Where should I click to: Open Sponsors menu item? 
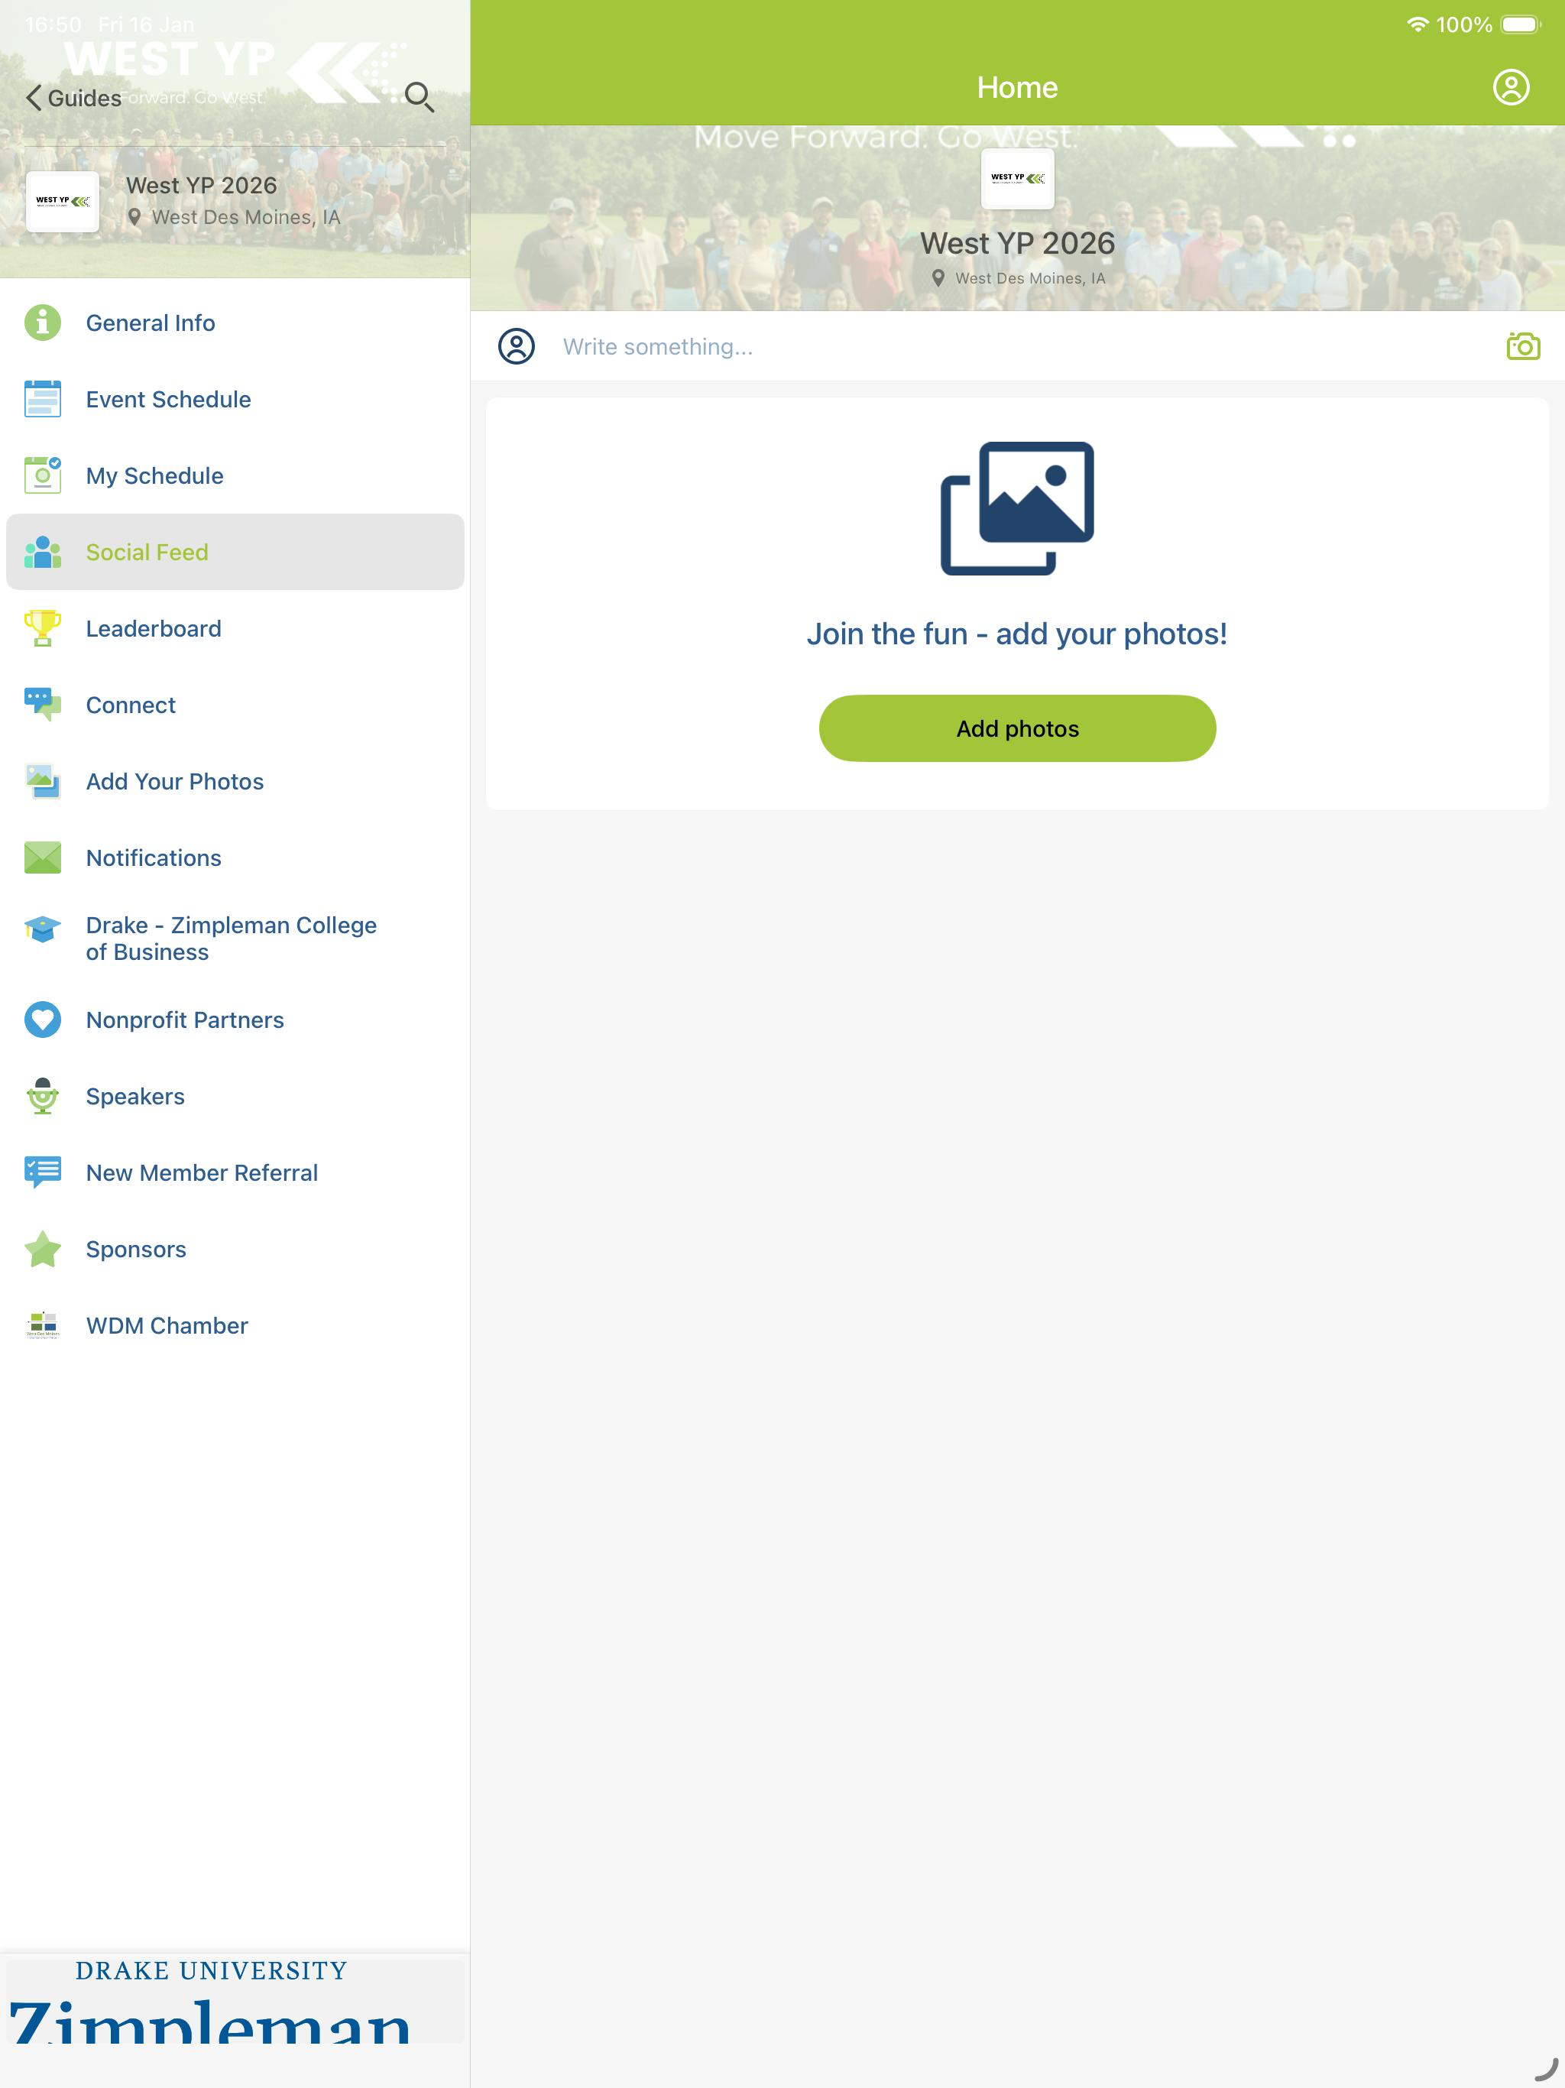point(235,1249)
